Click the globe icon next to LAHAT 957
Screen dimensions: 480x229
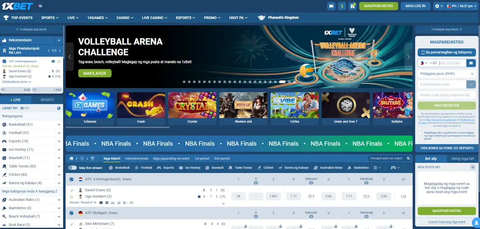(x=59, y=108)
